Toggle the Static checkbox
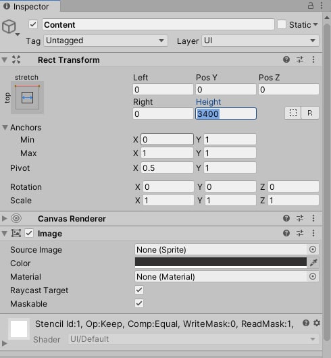The height and width of the screenshot is (358, 331). point(282,24)
